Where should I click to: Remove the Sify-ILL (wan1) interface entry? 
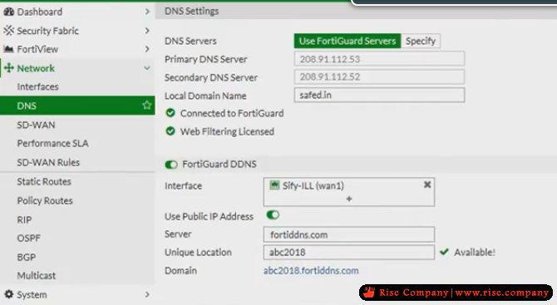click(x=427, y=184)
